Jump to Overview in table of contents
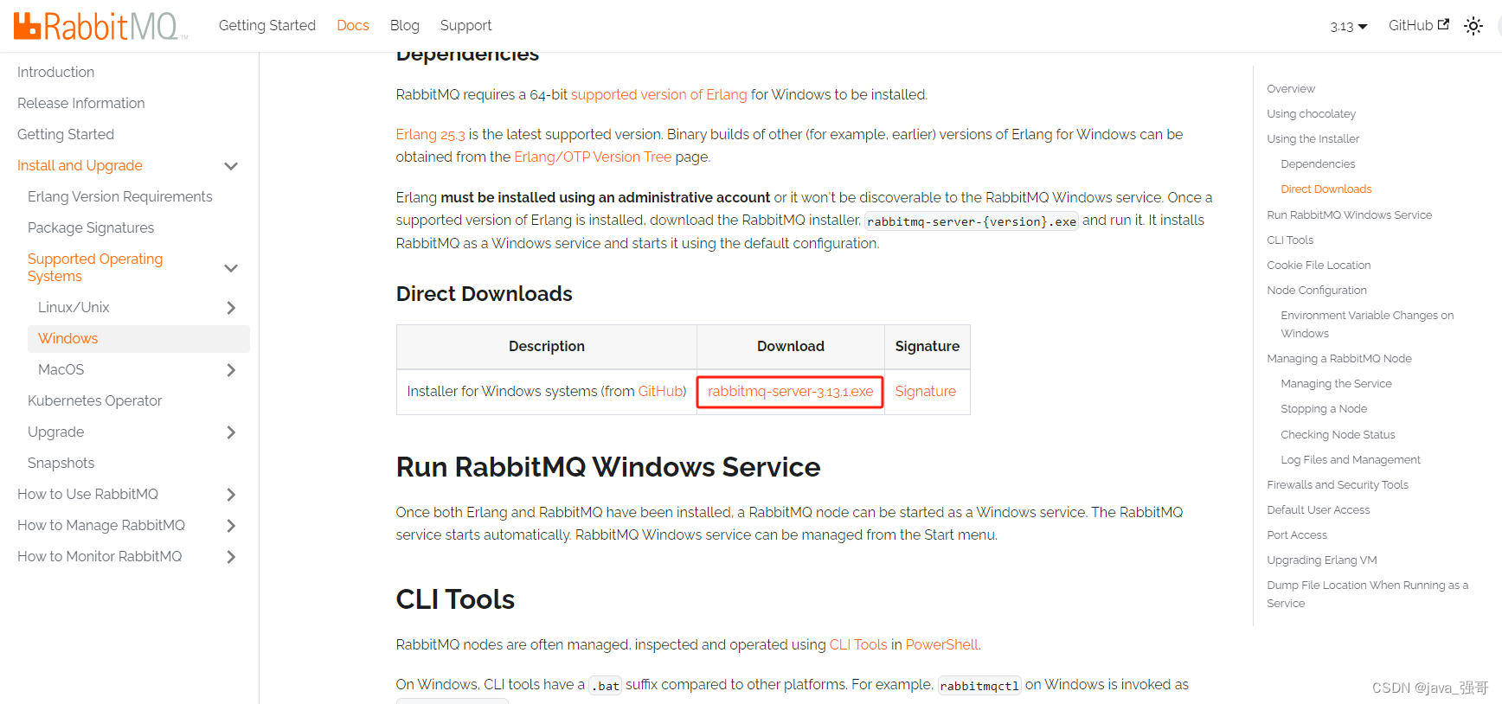 coord(1290,88)
